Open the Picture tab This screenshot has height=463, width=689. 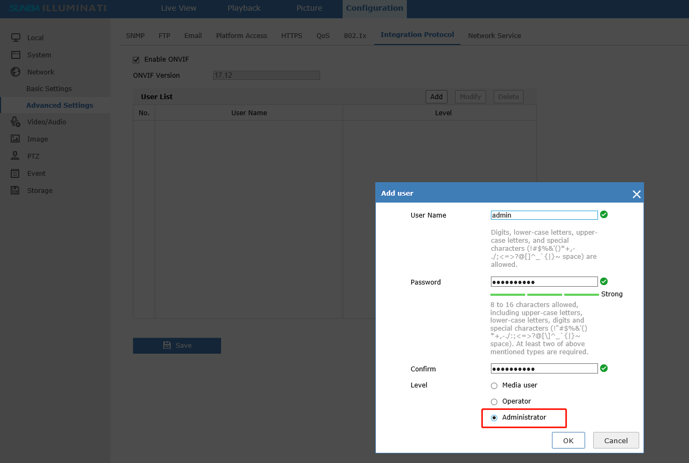click(309, 8)
